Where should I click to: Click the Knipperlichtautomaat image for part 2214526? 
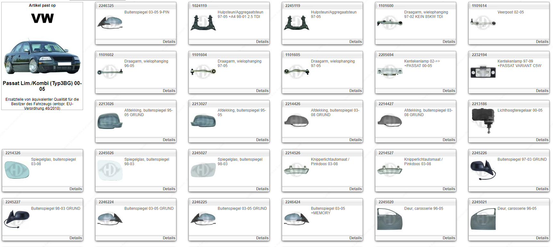297,170
